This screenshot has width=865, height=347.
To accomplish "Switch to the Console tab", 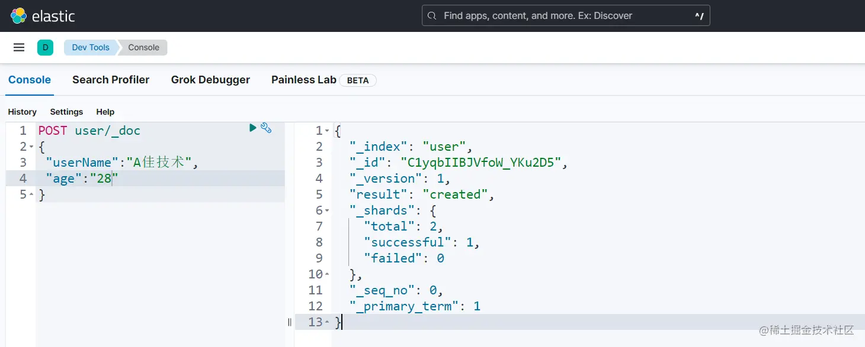I will [x=30, y=80].
